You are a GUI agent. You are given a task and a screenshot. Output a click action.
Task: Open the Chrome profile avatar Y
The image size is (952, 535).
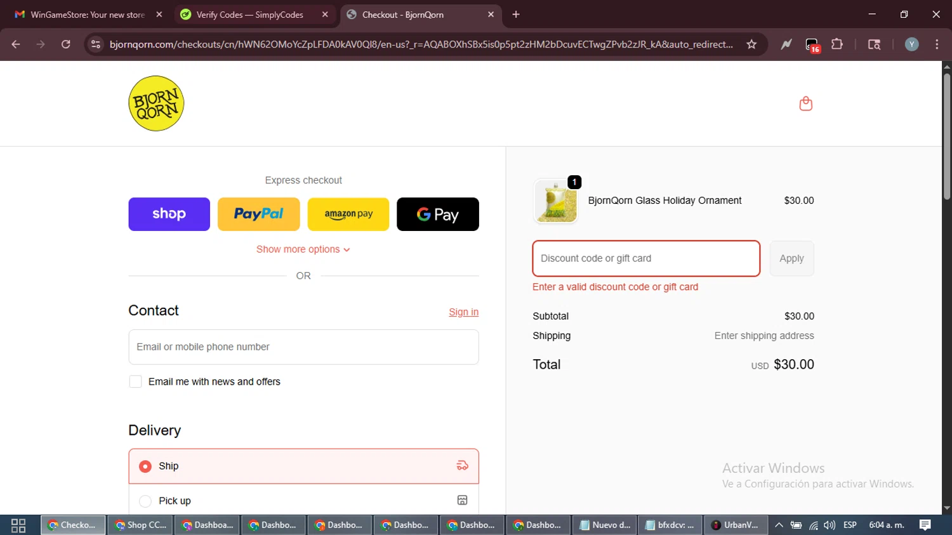coord(911,44)
